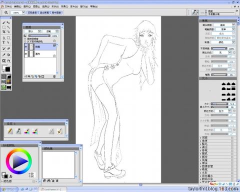The height and width of the screenshot is (192, 240).
Task: Enable Pick Up Underlying Color checkbox
Action: coord(25,41)
